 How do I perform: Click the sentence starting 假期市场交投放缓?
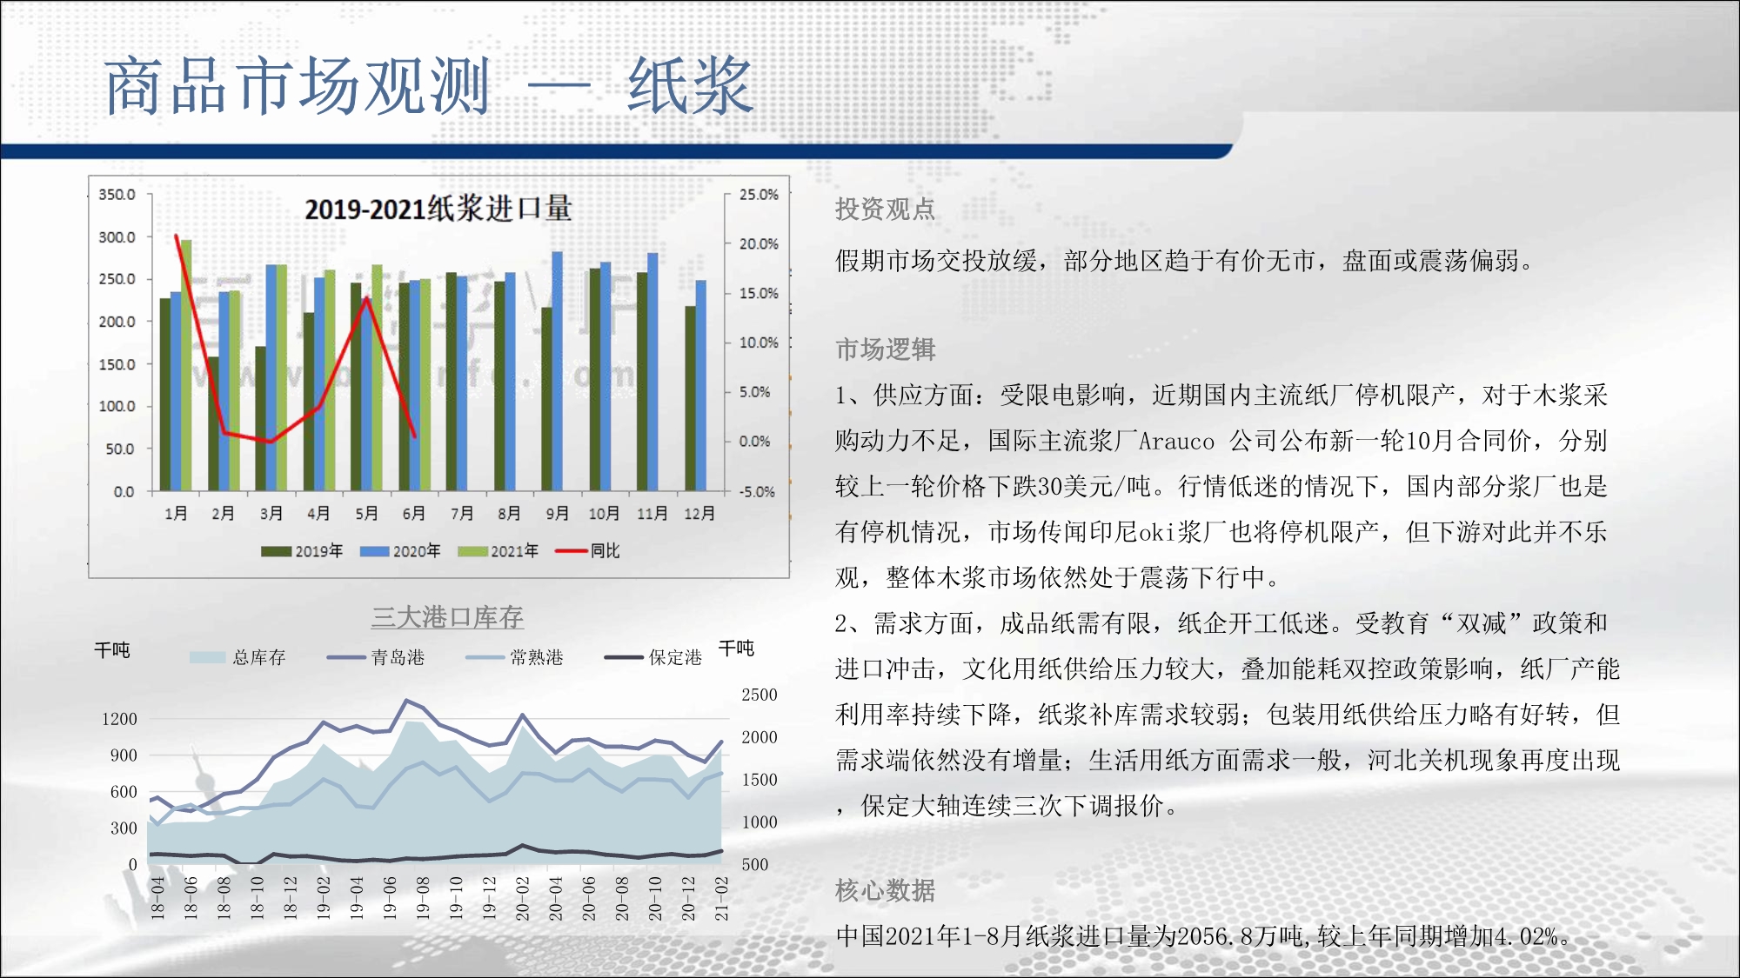[x=1184, y=260]
